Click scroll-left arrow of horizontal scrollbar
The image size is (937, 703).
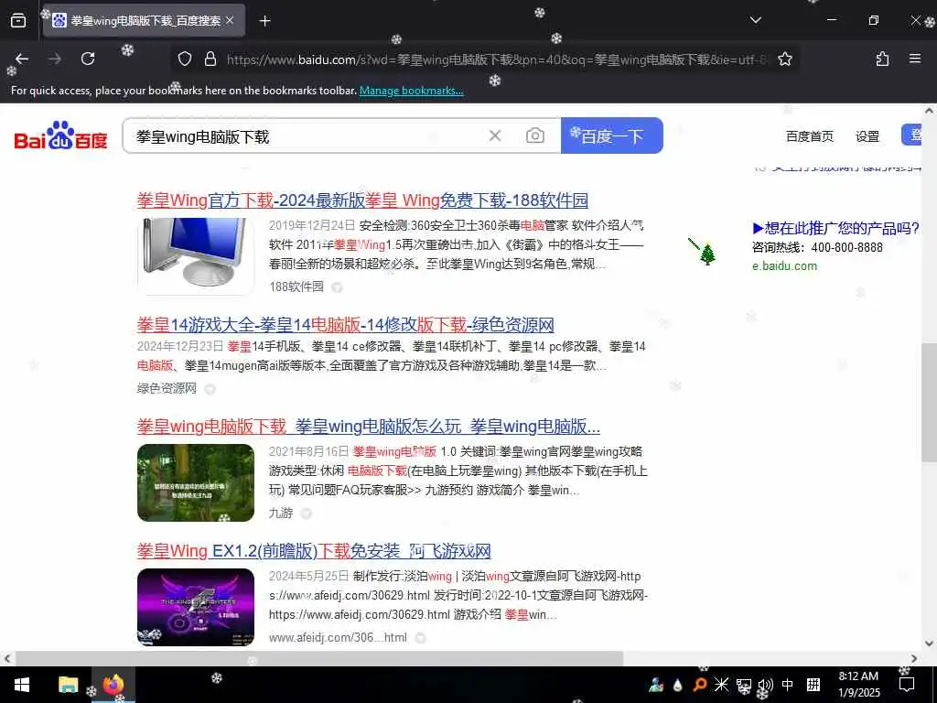(x=6, y=659)
